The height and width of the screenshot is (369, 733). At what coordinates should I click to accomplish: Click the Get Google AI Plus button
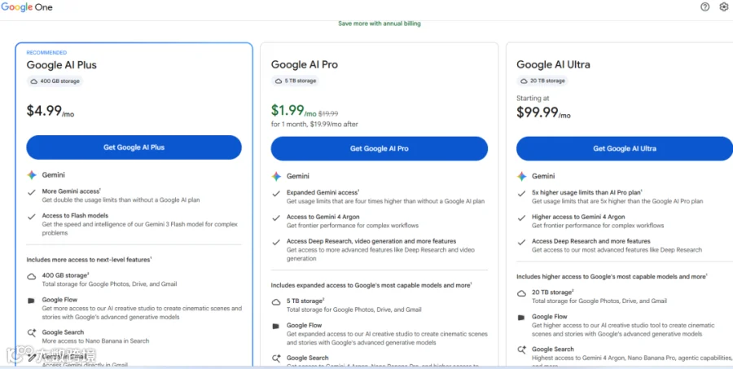tap(134, 147)
